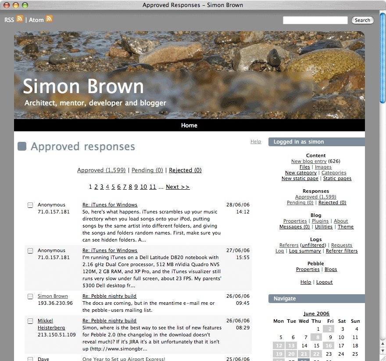Open the Plugins link
The height and width of the screenshot is (361, 386).
tap(320, 221)
